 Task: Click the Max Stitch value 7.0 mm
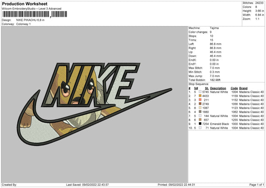tap(215, 68)
